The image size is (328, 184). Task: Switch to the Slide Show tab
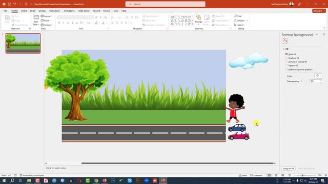[84, 11]
